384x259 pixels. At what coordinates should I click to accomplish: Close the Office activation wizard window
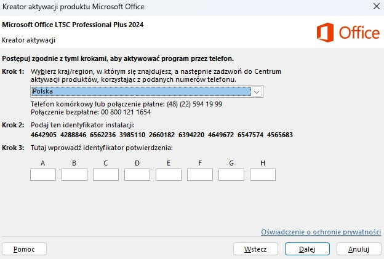377,6
